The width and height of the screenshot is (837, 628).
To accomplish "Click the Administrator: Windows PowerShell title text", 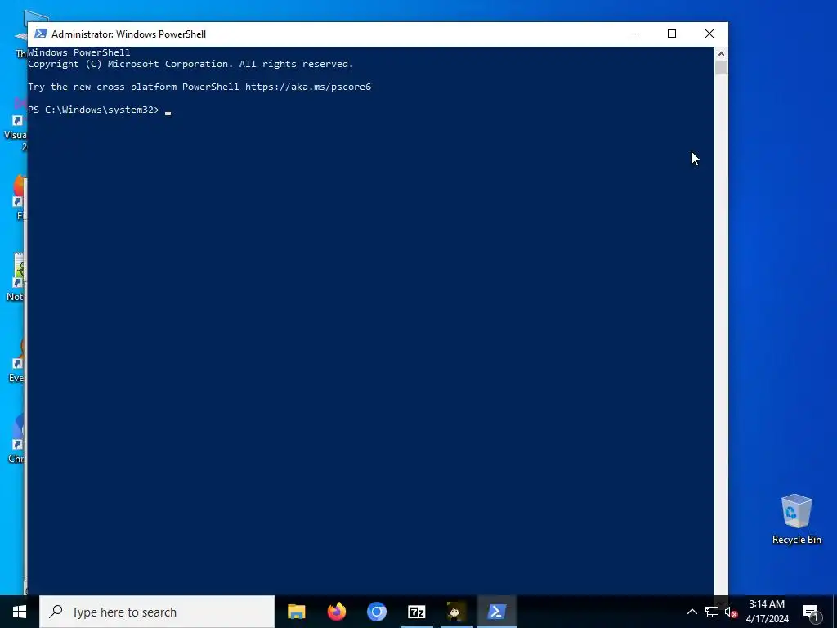I will point(128,34).
